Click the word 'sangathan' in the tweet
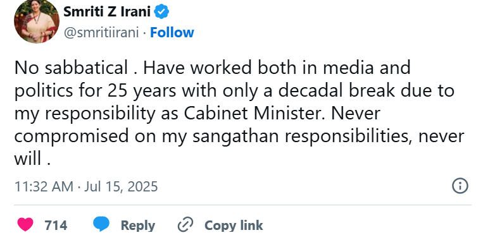The image size is (483, 235). click(235, 136)
